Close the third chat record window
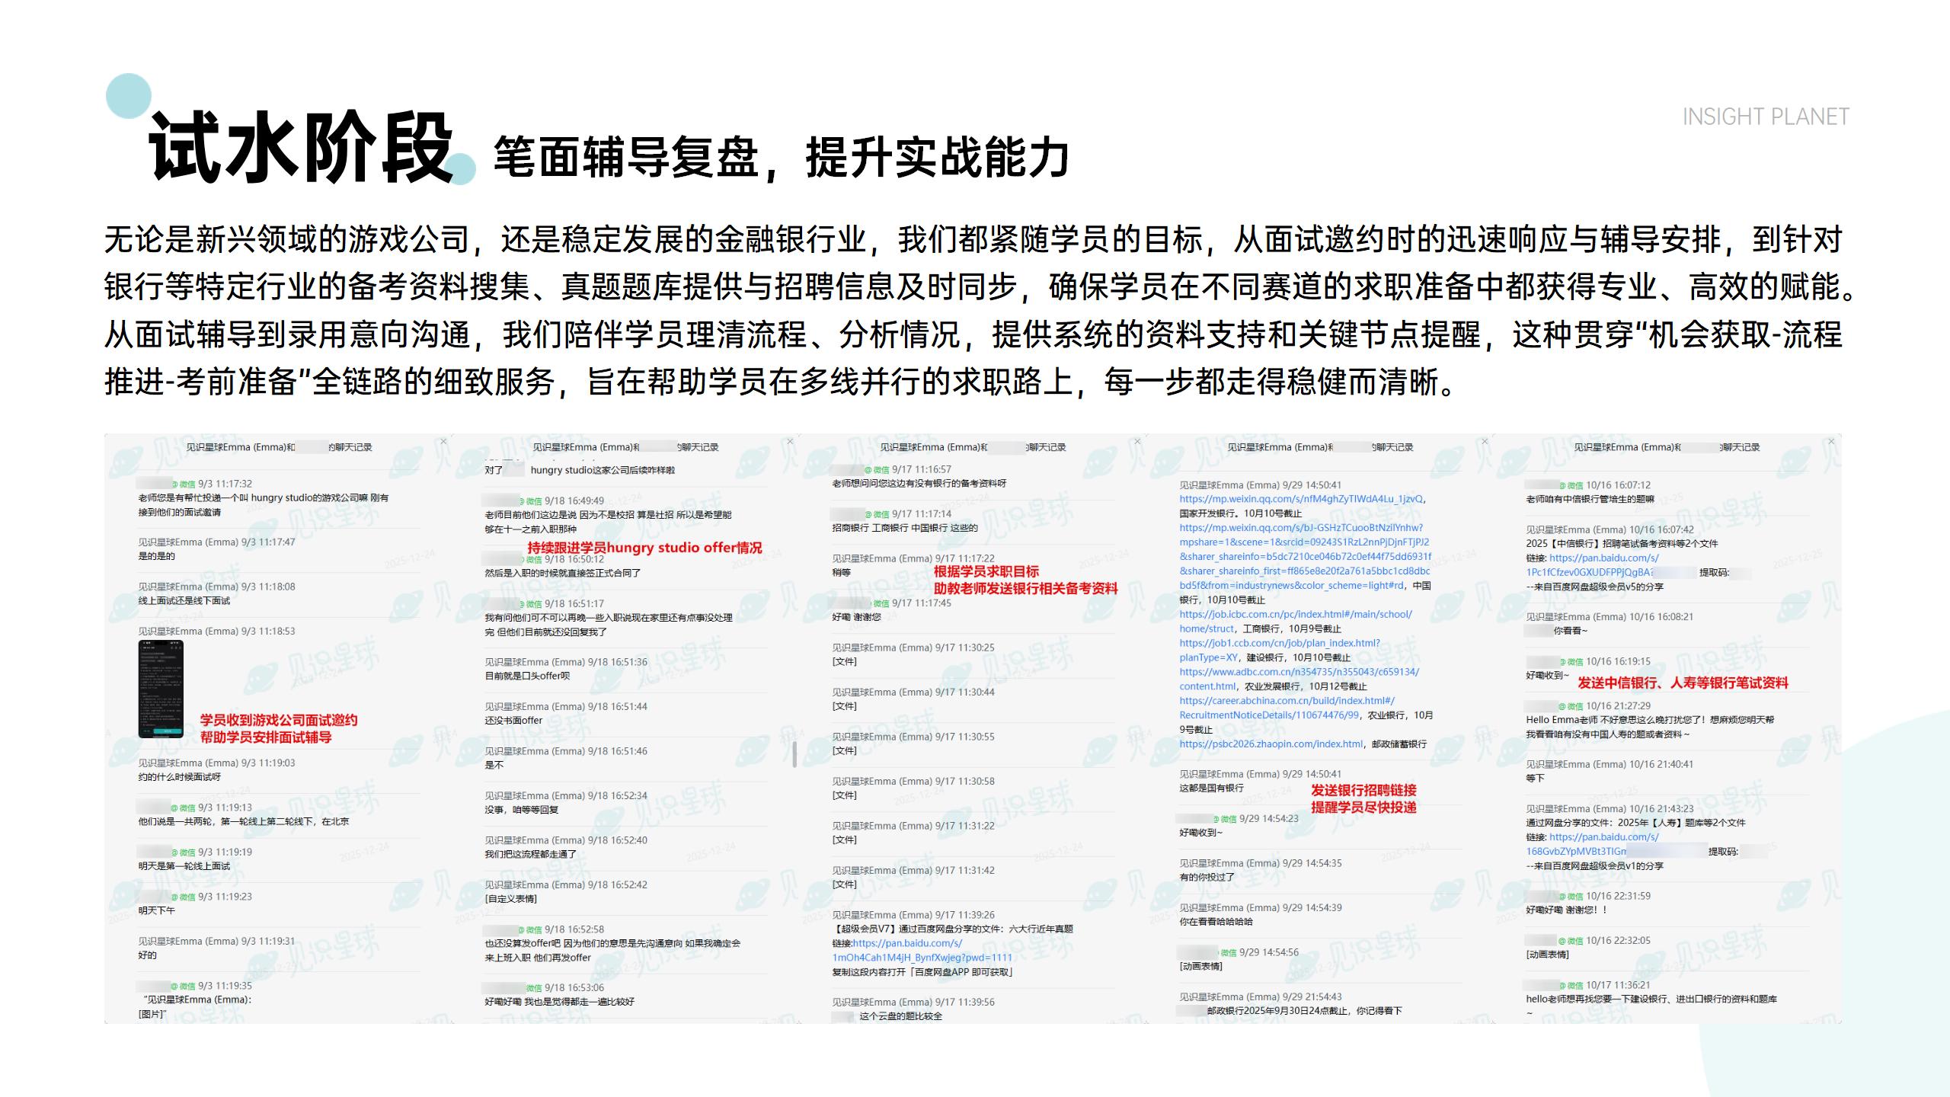 pos(1137,442)
